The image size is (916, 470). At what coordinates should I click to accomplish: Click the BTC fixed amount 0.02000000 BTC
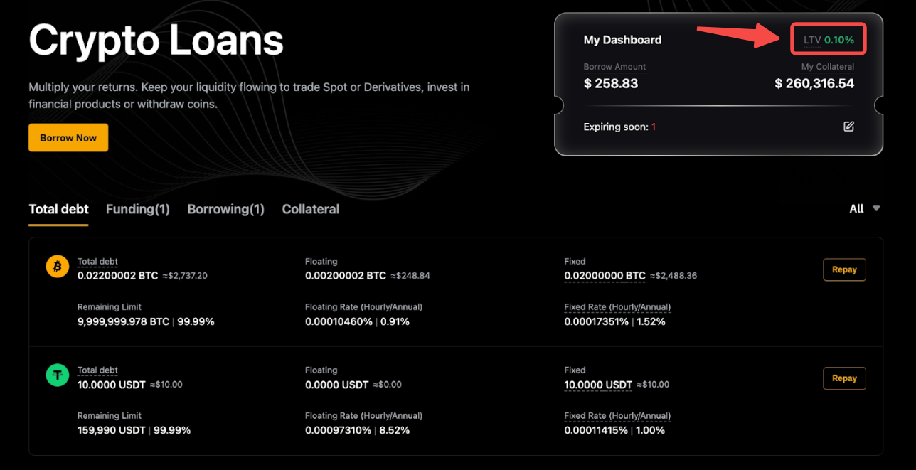tap(605, 275)
